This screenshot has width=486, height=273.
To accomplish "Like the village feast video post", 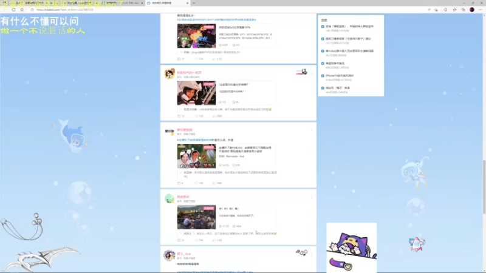I will click(217, 240).
